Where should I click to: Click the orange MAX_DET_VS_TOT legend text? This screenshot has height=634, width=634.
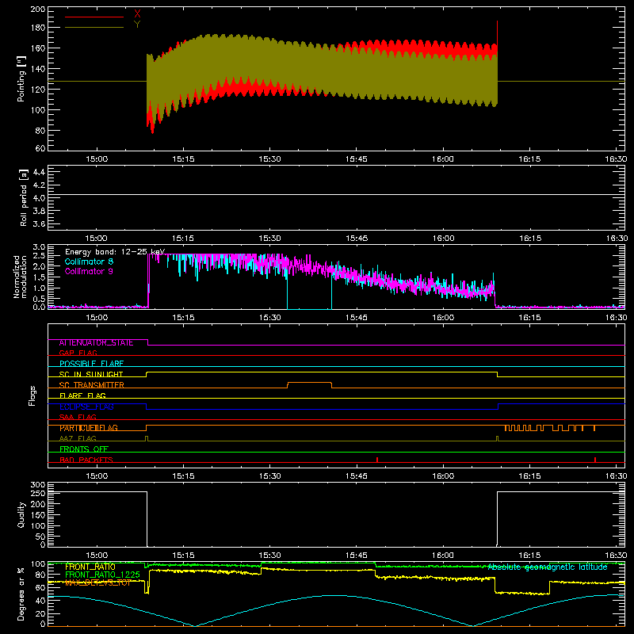pos(97,582)
